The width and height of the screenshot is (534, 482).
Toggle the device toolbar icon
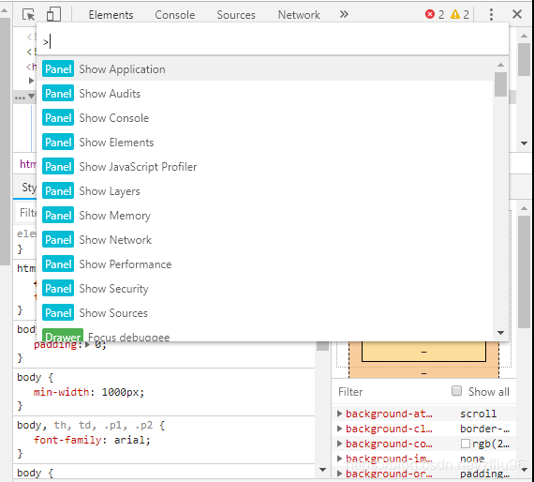pos(53,15)
